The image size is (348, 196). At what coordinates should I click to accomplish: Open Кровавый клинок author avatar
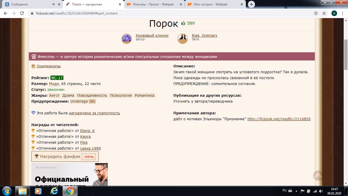click(127, 39)
